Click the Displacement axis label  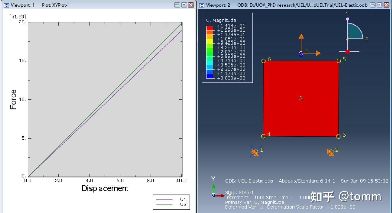(106, 188)
